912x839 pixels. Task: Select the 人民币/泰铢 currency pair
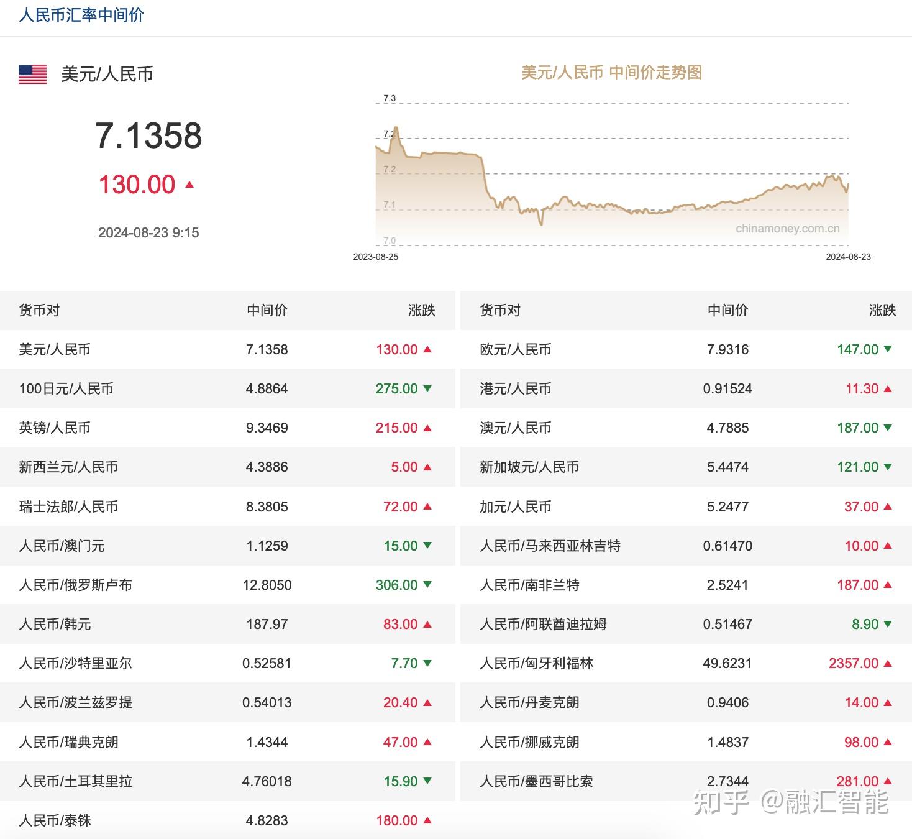55,820
